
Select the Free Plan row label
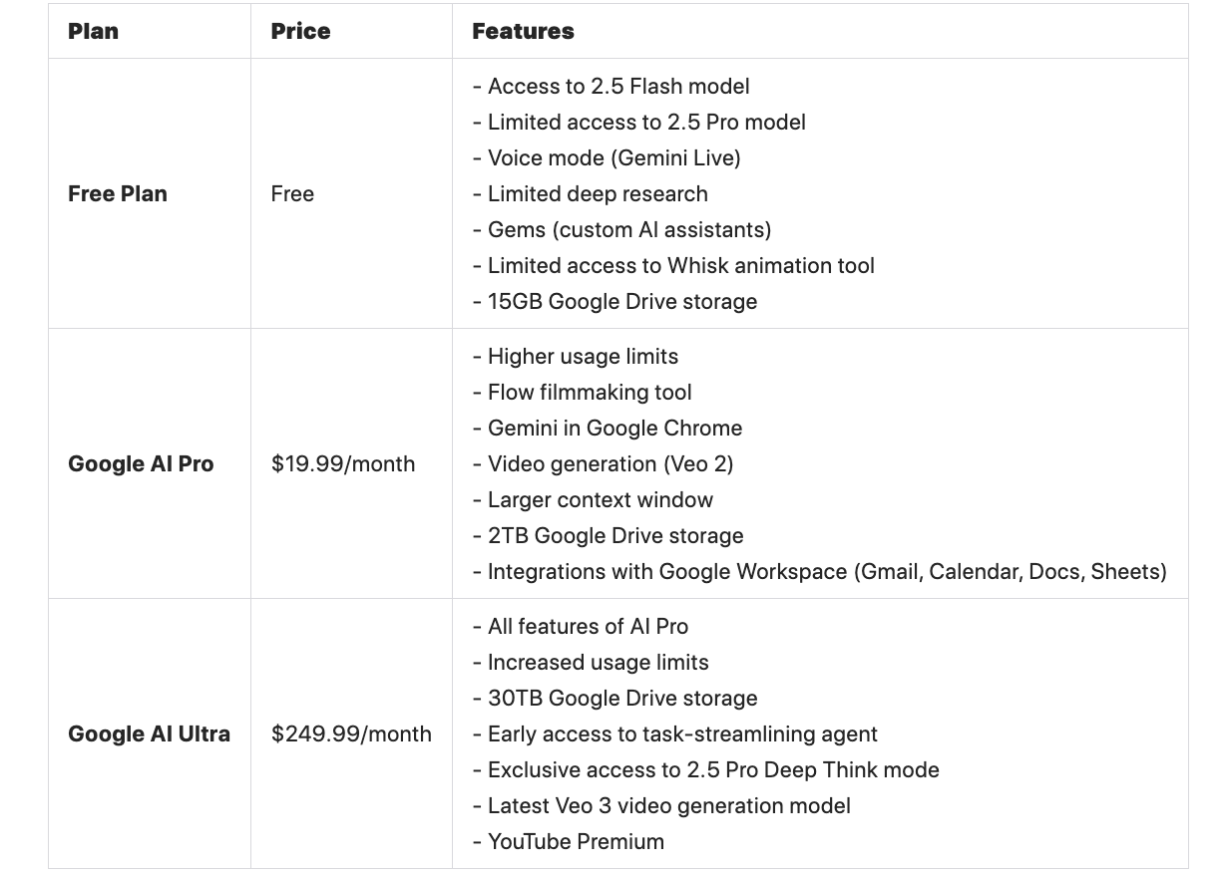click(x=118, y=193)
